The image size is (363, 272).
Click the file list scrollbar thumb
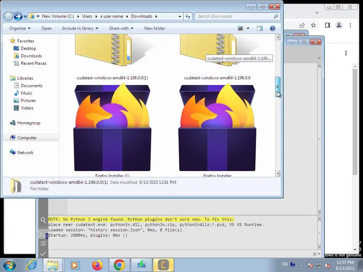[278, 87]
